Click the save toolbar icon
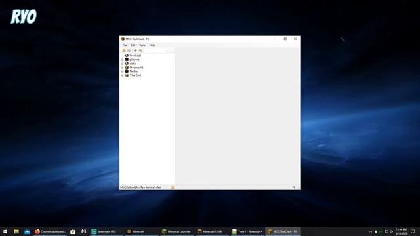Image resolution: width=420 pixels, height=236 pixels. 129,50
